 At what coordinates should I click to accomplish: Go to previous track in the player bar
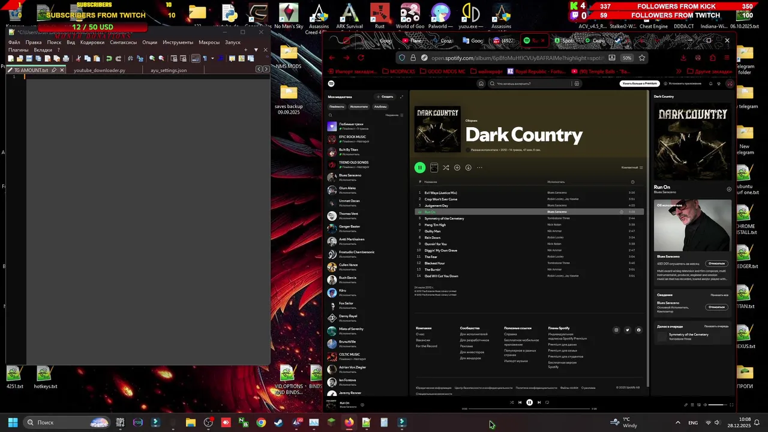click(520, 403)
